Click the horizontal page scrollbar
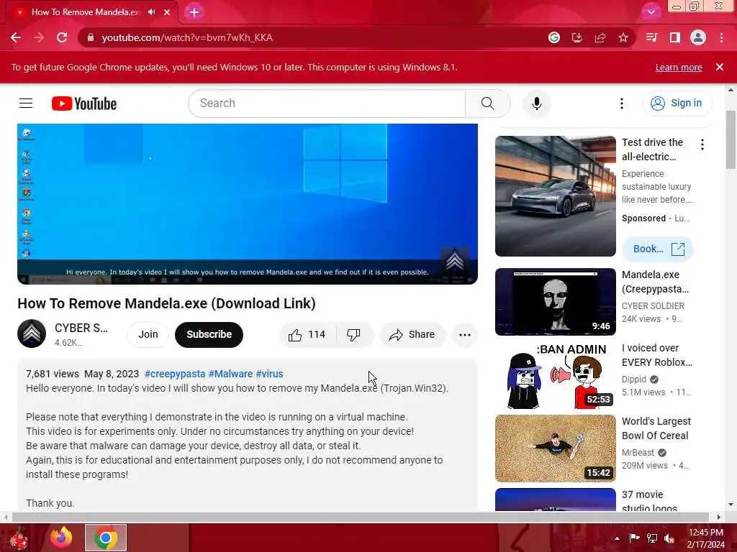Image resolution: width=737 pixels, height=552 pixels. tap(360, 517)
